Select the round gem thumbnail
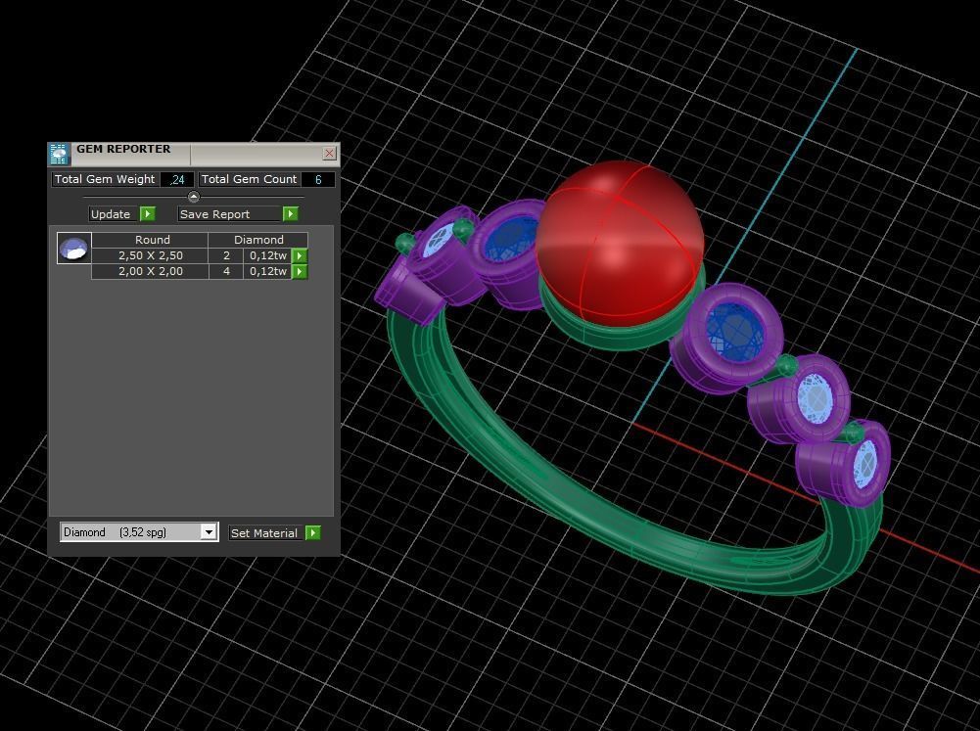The width and height of the screenshot is (980, 731). pyautogui.click(x=74, y=248)
